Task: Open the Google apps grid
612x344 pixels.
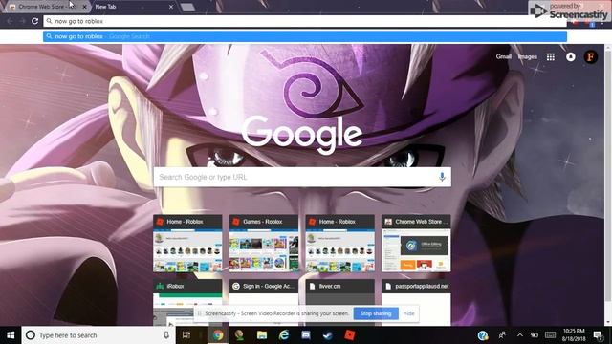Action: [x=551, y=57]
